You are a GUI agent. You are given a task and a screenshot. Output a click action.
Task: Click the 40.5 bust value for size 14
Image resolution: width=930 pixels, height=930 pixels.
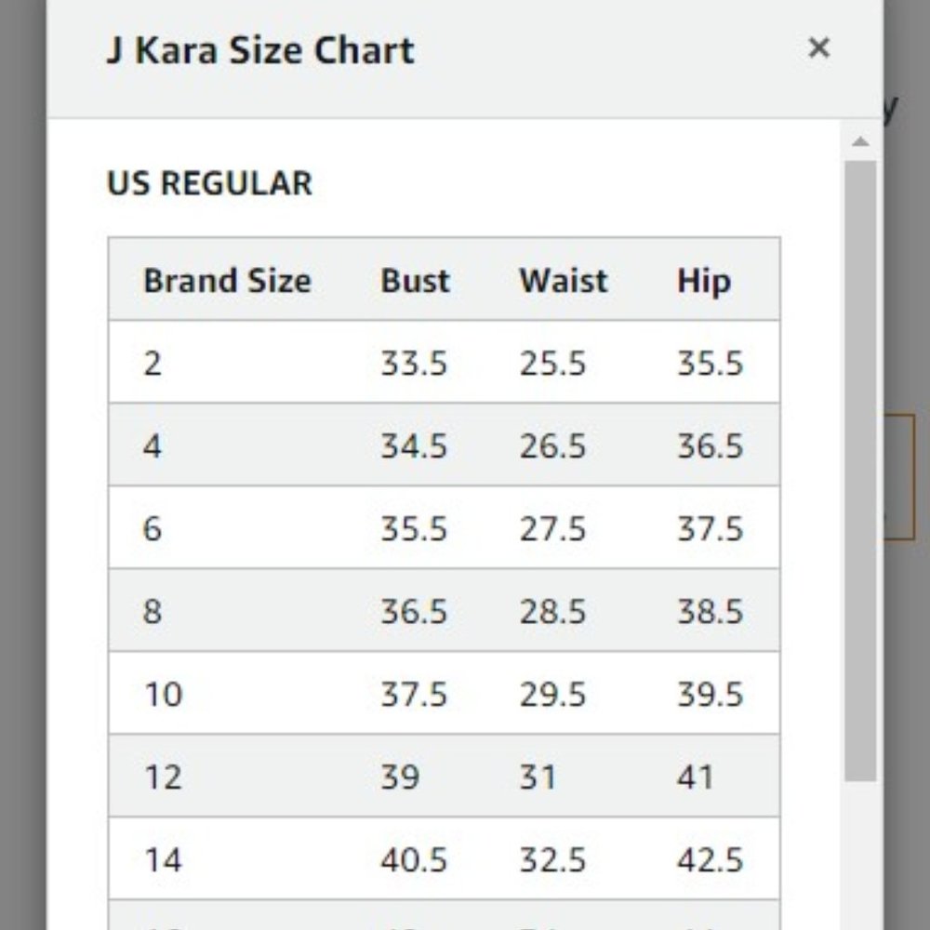[414, 860]
